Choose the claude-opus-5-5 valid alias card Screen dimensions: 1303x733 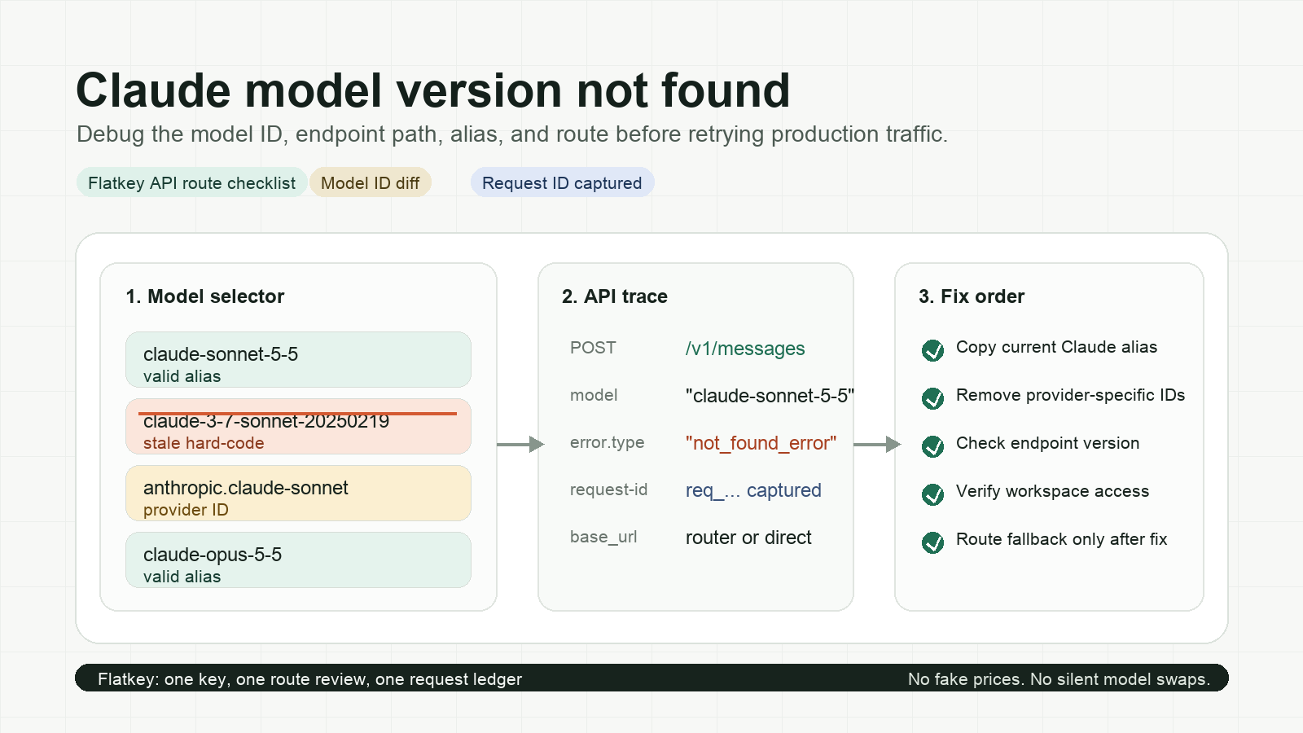point(298,560)
